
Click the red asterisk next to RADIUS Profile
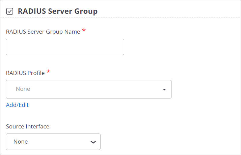[48, 71]
